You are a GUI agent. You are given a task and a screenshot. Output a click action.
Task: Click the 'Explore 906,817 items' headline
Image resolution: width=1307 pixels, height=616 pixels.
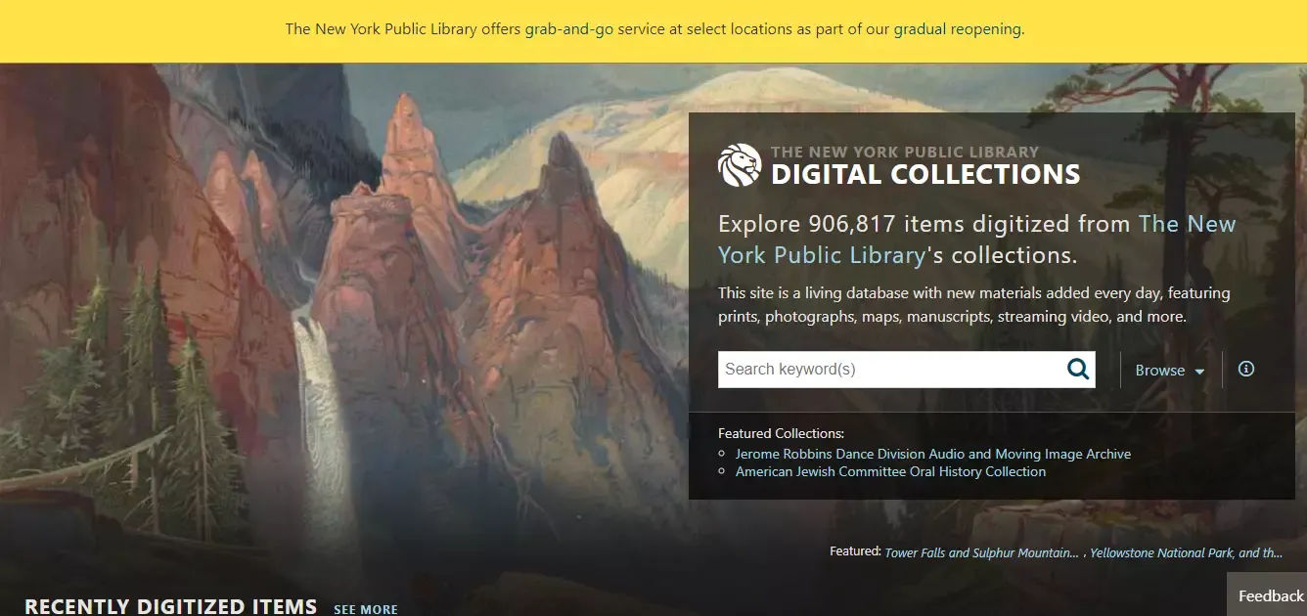point(977,240)
